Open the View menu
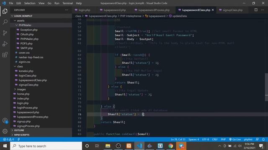 coord(41,3)
